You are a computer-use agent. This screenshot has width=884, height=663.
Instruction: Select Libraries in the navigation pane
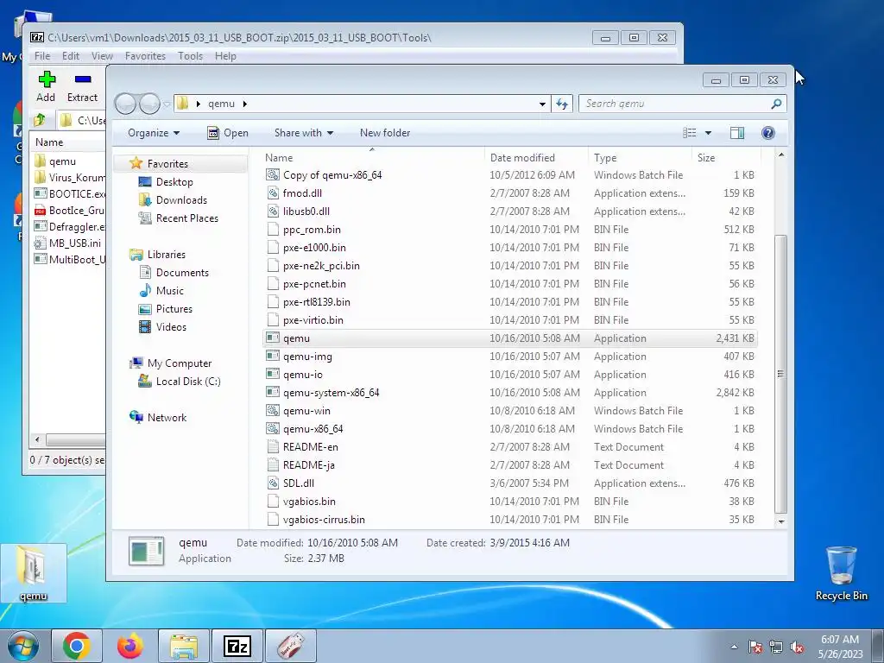pyautogui.click(x=167, y=255)
